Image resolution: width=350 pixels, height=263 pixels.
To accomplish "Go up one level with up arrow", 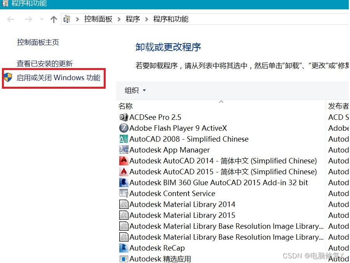I will [x=54, y=19].
